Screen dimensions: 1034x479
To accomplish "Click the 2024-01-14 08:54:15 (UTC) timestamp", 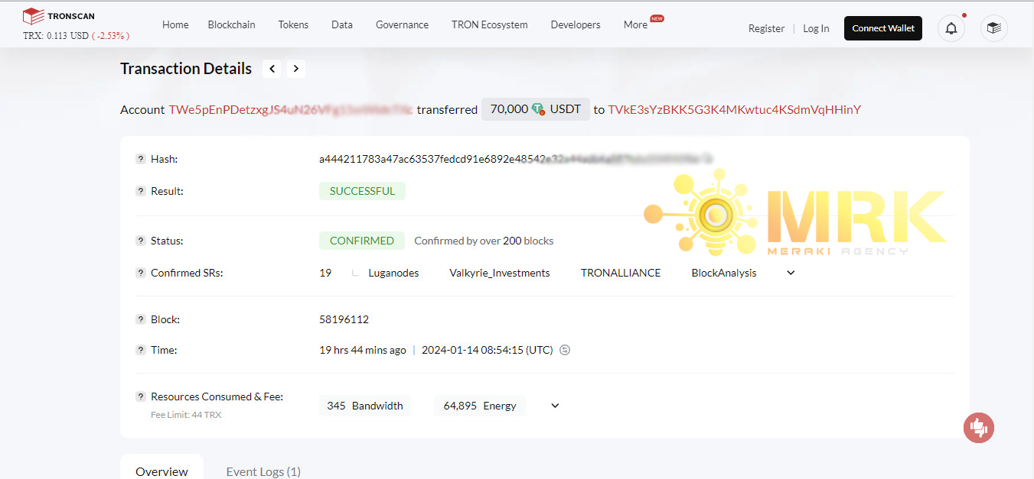I will (x=487, y=350).
